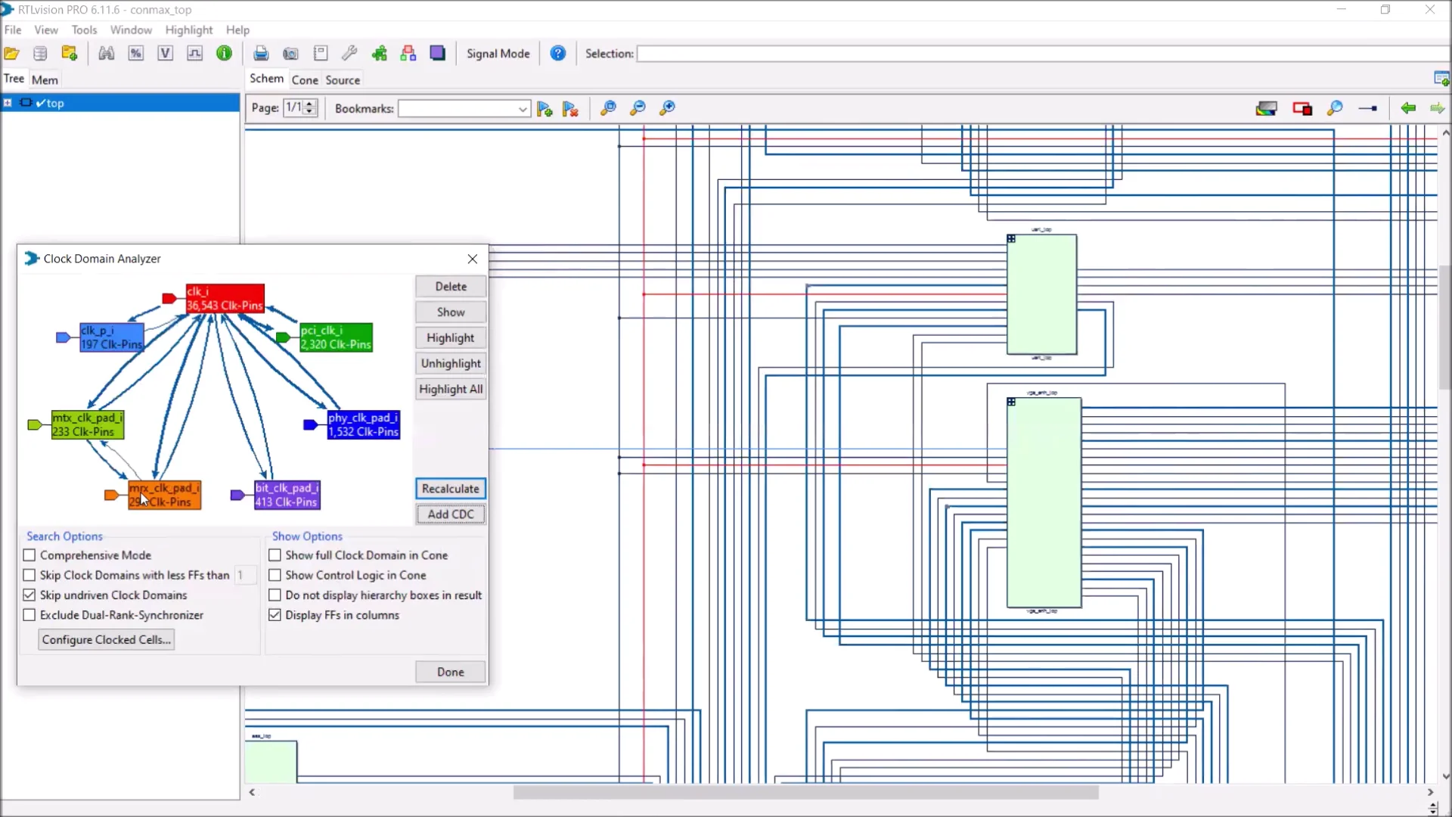Click the binoculars find icon
Screen dimensions: 1452x817
point(107,54)
